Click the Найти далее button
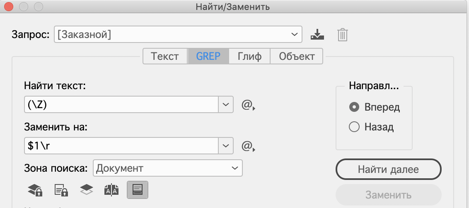The image size is (469, 208). [388, 170]
